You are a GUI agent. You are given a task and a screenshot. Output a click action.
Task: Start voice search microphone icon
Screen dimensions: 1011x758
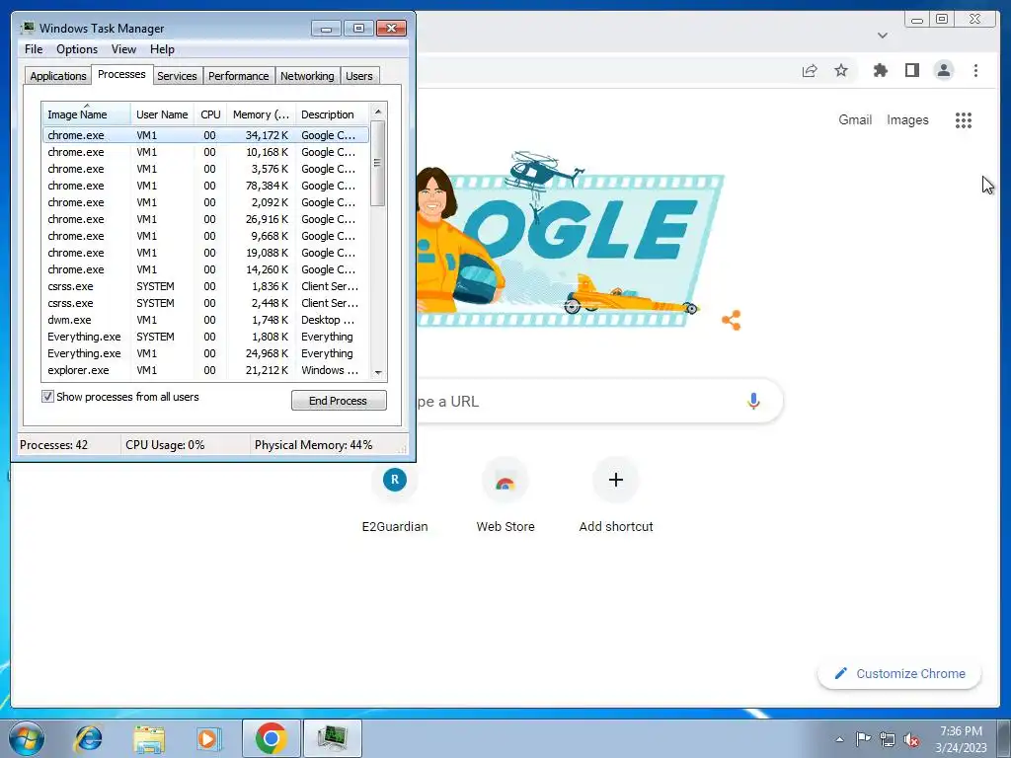pos(753,401)
